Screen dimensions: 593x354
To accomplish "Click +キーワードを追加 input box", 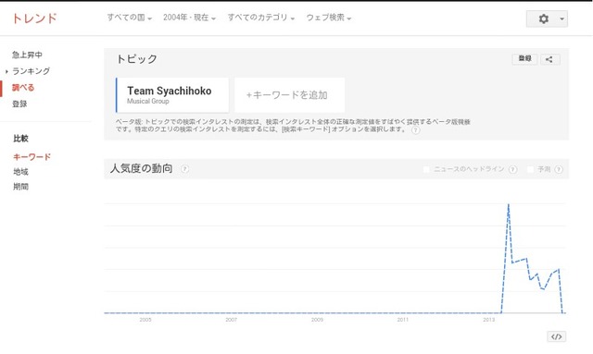I will click(290, 95).
